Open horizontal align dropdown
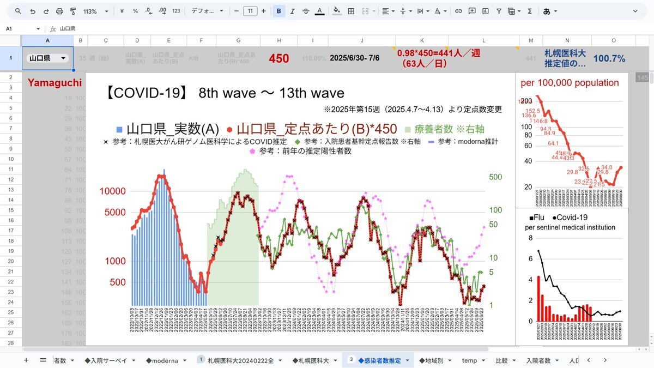 [x=388, y=11]
